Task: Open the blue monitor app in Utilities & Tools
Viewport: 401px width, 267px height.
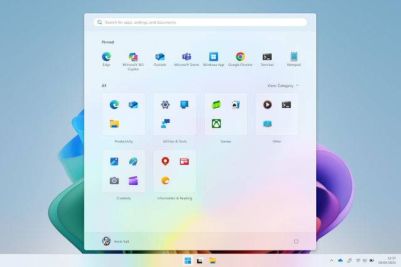Action: click(x=184, y=105)
